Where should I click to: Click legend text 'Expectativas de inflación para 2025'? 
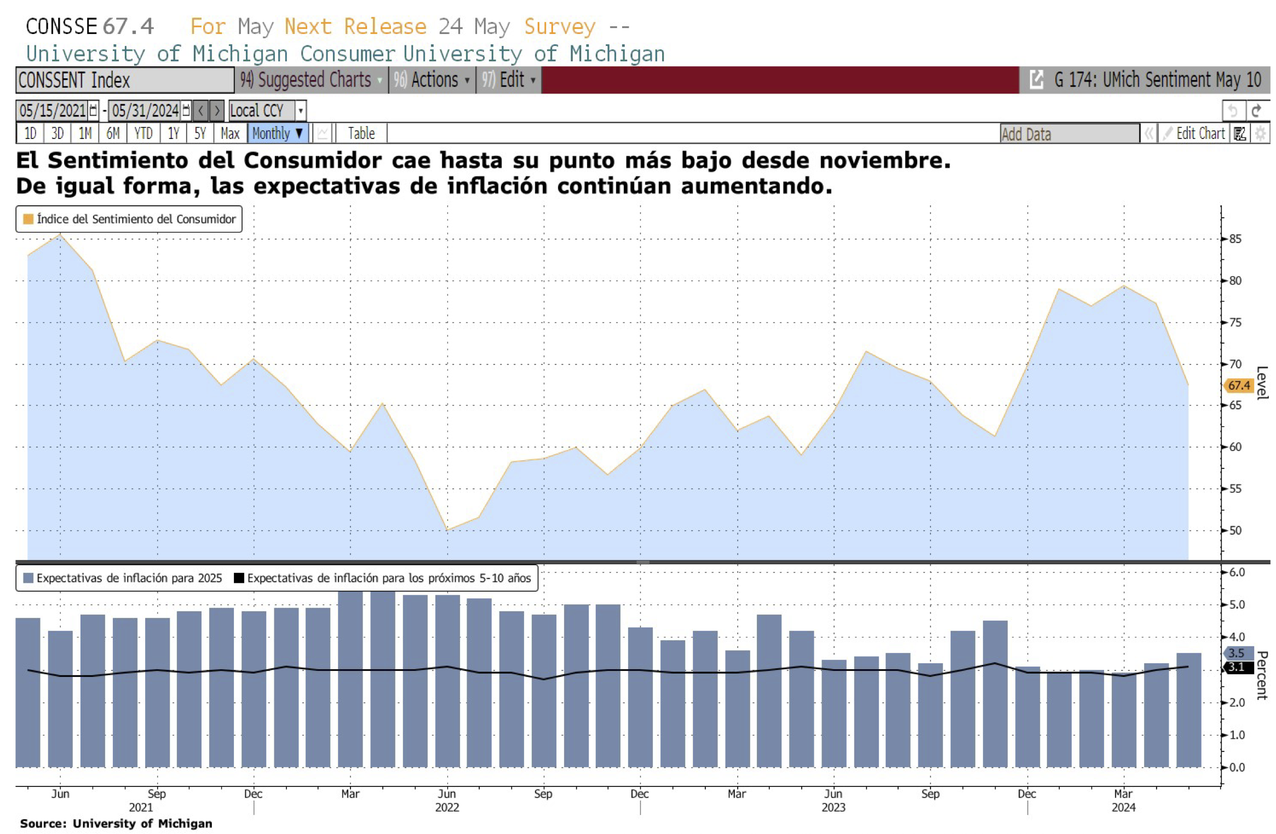coord(129,578)
